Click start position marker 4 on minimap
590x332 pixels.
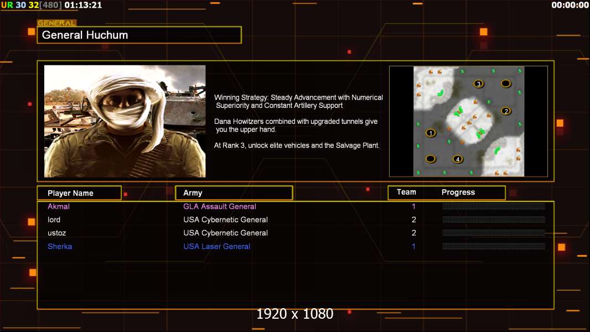coord(458,159)
